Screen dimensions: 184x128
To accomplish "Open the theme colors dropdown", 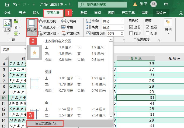I will 17,21.
